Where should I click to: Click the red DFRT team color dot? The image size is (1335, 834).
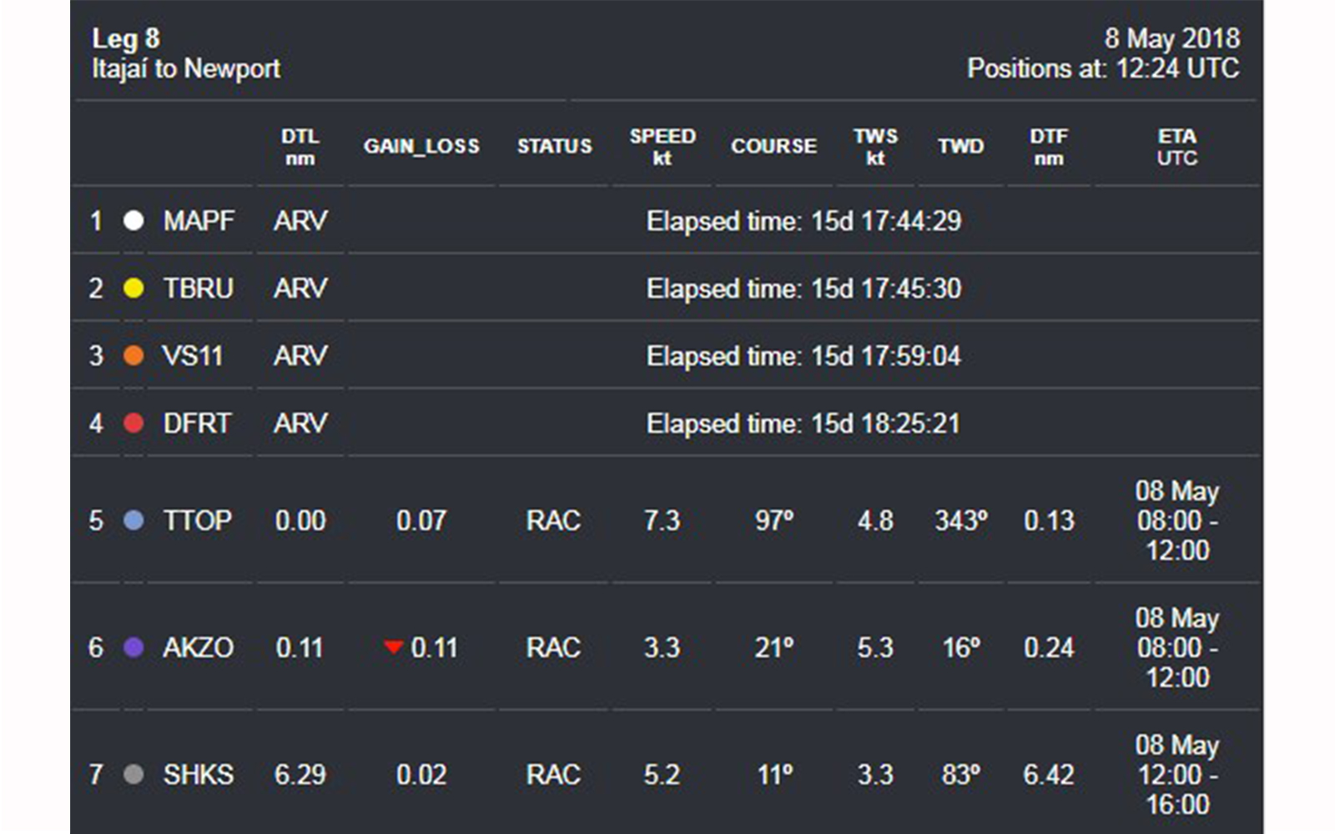coord(133,424)
